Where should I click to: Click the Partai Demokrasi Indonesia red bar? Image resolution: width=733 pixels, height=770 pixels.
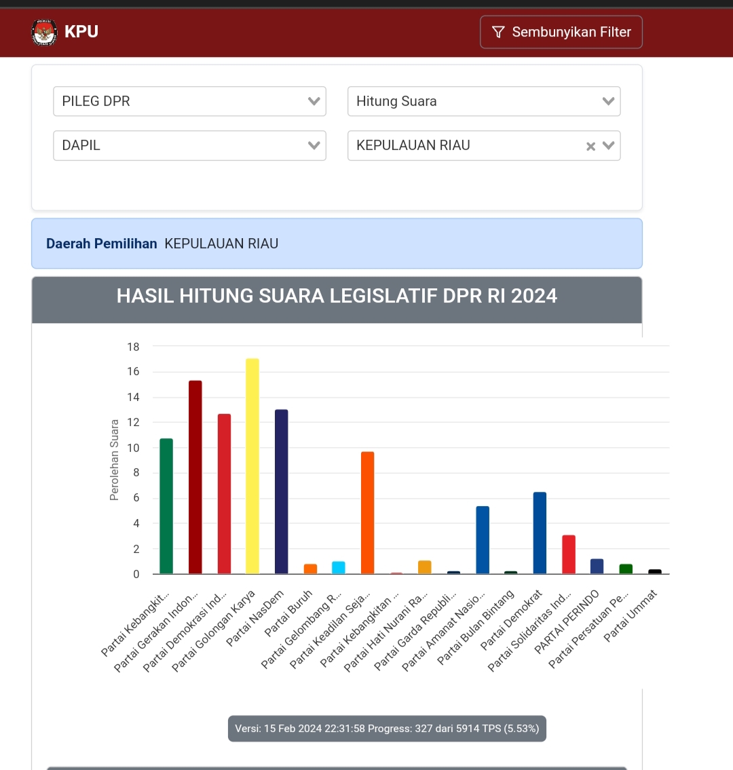tap(224, 493)
